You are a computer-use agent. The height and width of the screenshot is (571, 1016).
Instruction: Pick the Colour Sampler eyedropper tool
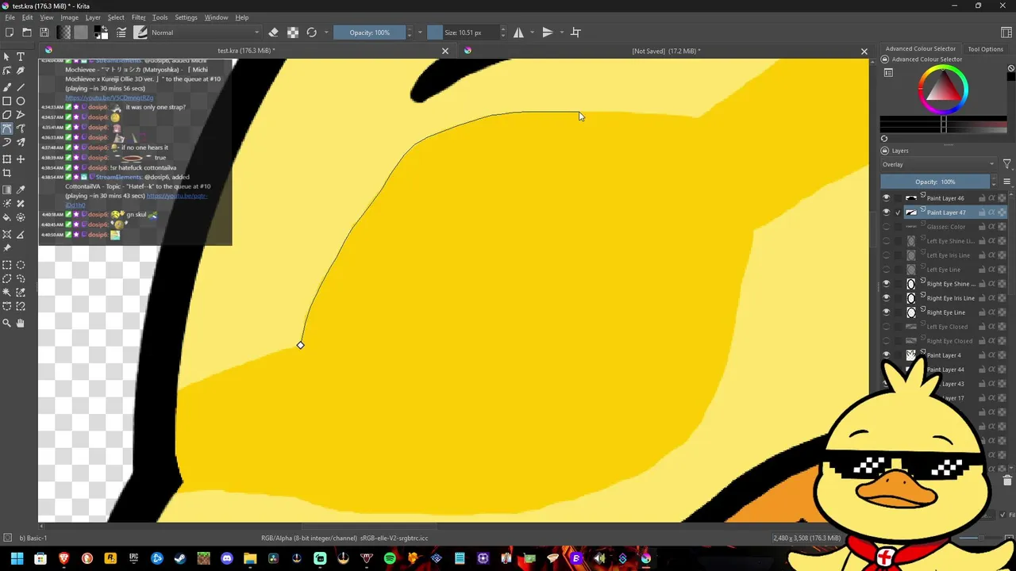tap(21, 190)
